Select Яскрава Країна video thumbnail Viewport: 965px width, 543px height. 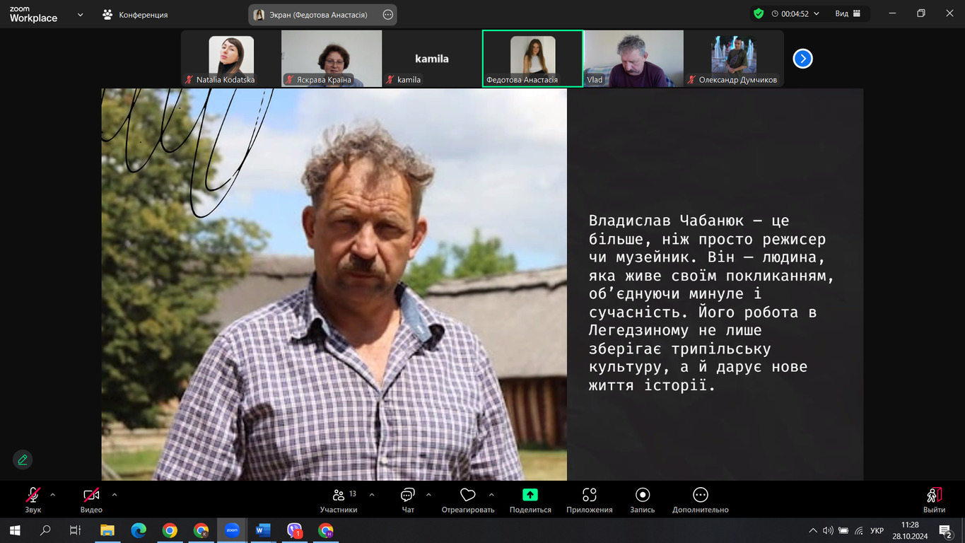(x=332, y=59)
